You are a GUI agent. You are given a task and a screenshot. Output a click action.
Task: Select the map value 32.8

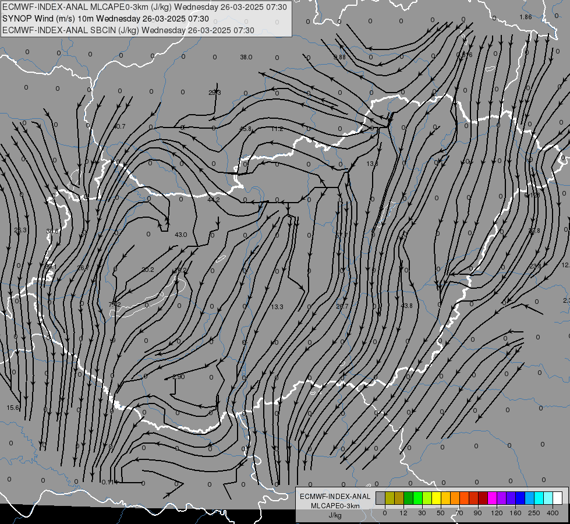(534, 231)
